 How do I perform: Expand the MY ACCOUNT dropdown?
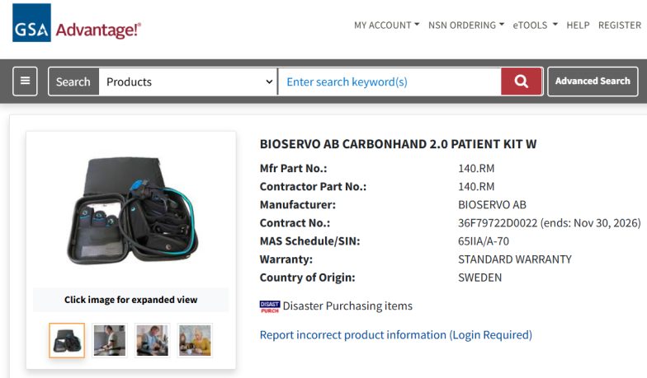click(386, 26)
